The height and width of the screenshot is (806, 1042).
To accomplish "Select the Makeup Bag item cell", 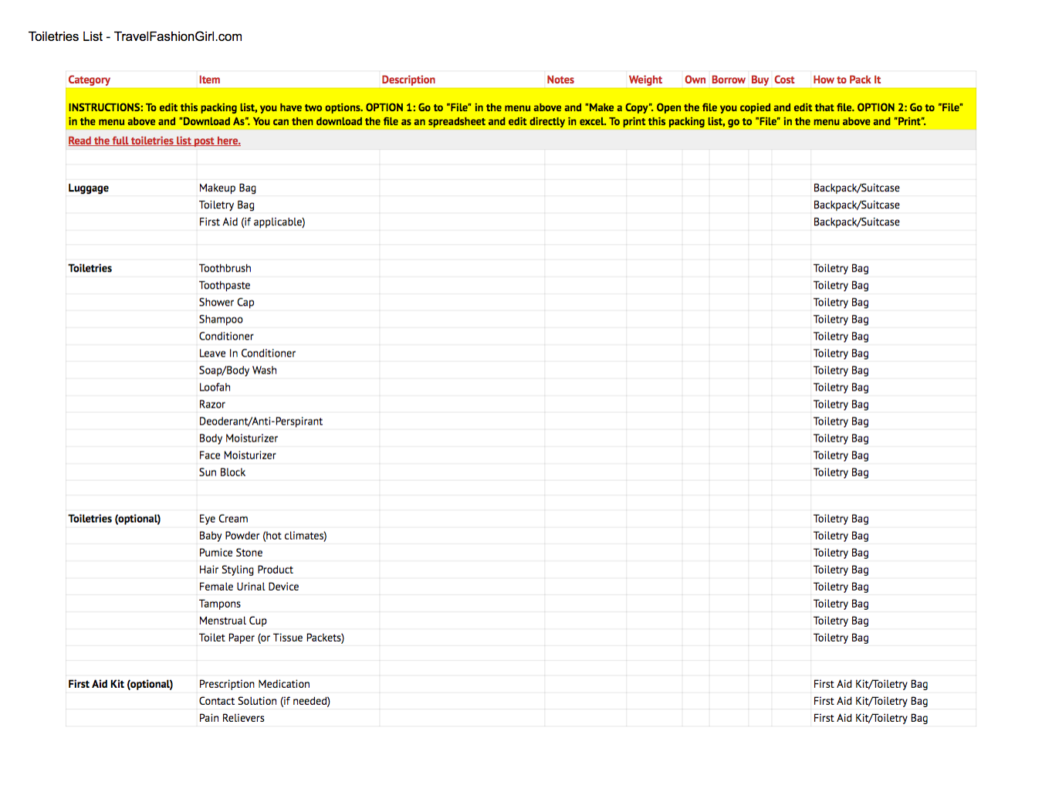I will (x=228, y=188).
